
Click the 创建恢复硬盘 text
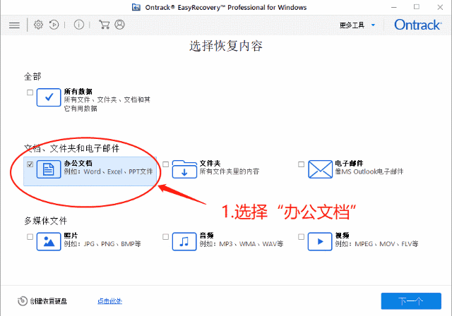(x=49, y=301)
